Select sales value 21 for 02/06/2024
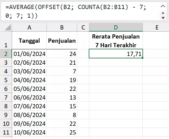The image size is (169, 139). pos(62,62)
